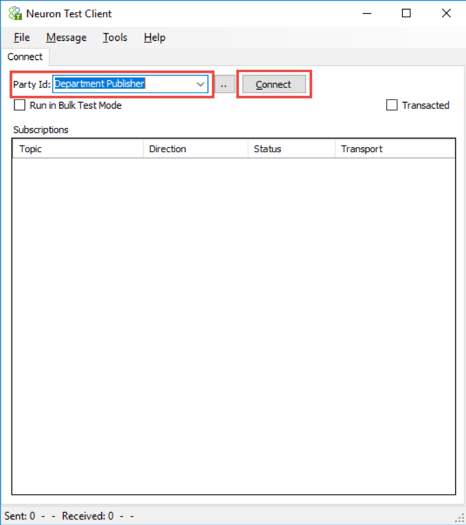
Task: Click the Subscriptions label
Action: click(41, 130)
